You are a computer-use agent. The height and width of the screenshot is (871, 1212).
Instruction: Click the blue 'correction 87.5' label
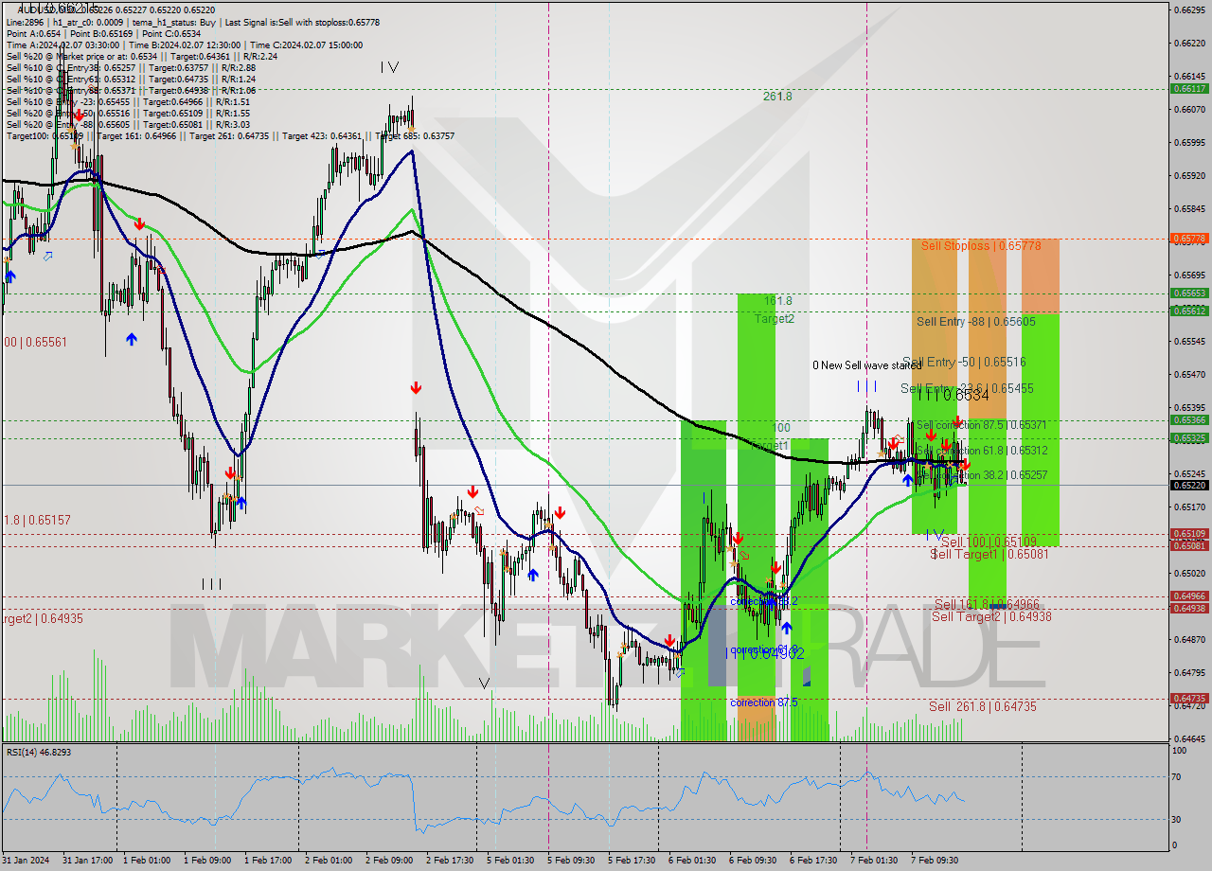click(x=764, y=702)
